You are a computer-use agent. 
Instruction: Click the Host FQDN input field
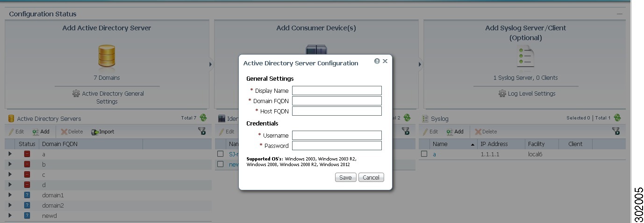(337, 111)
